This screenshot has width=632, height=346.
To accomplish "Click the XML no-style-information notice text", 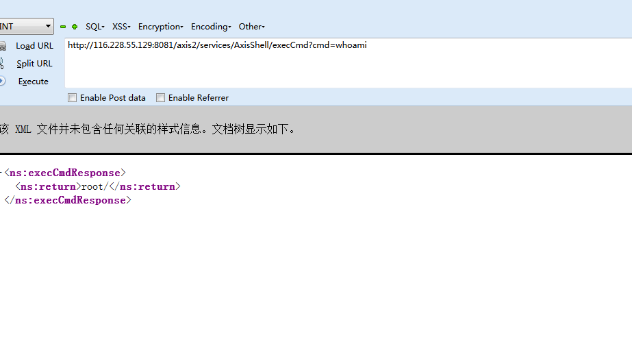I will [149, 129].
